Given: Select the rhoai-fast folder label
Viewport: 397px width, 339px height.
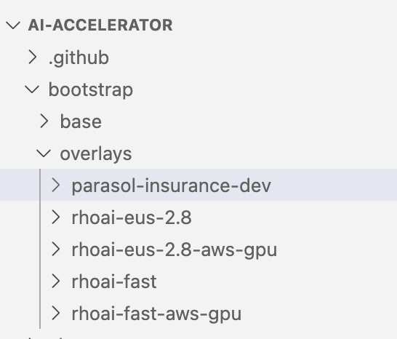Looking at the screenshot, I should [114, 282].
